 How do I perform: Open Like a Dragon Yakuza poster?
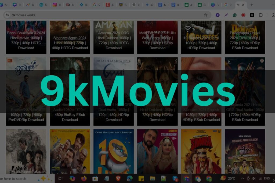pos(26,151)
